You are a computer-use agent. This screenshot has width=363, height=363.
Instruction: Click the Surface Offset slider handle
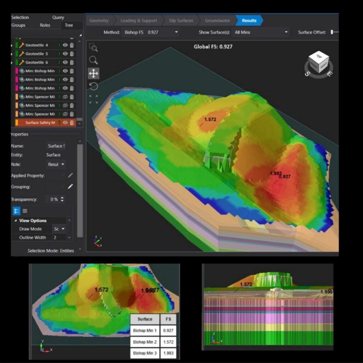[332, 32]
